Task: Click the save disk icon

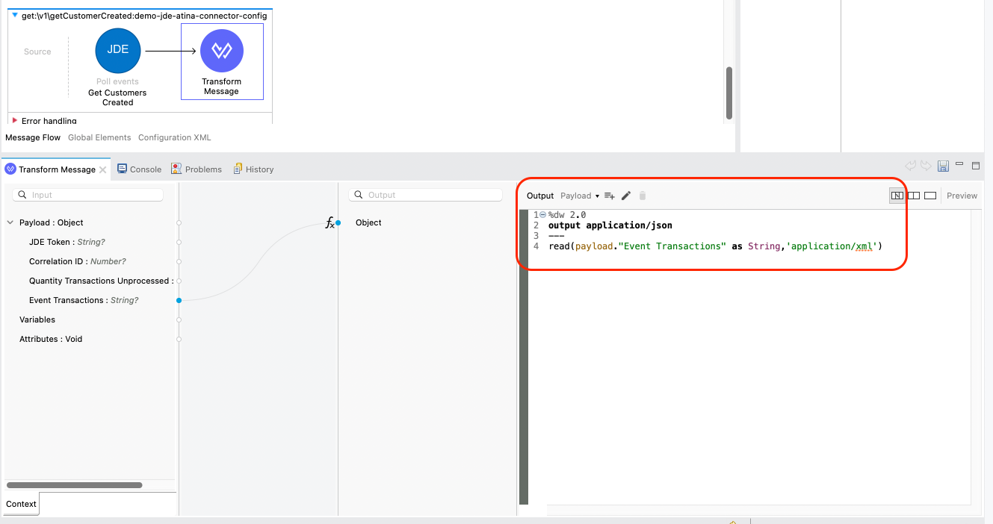Action: [x=944, y=166]
